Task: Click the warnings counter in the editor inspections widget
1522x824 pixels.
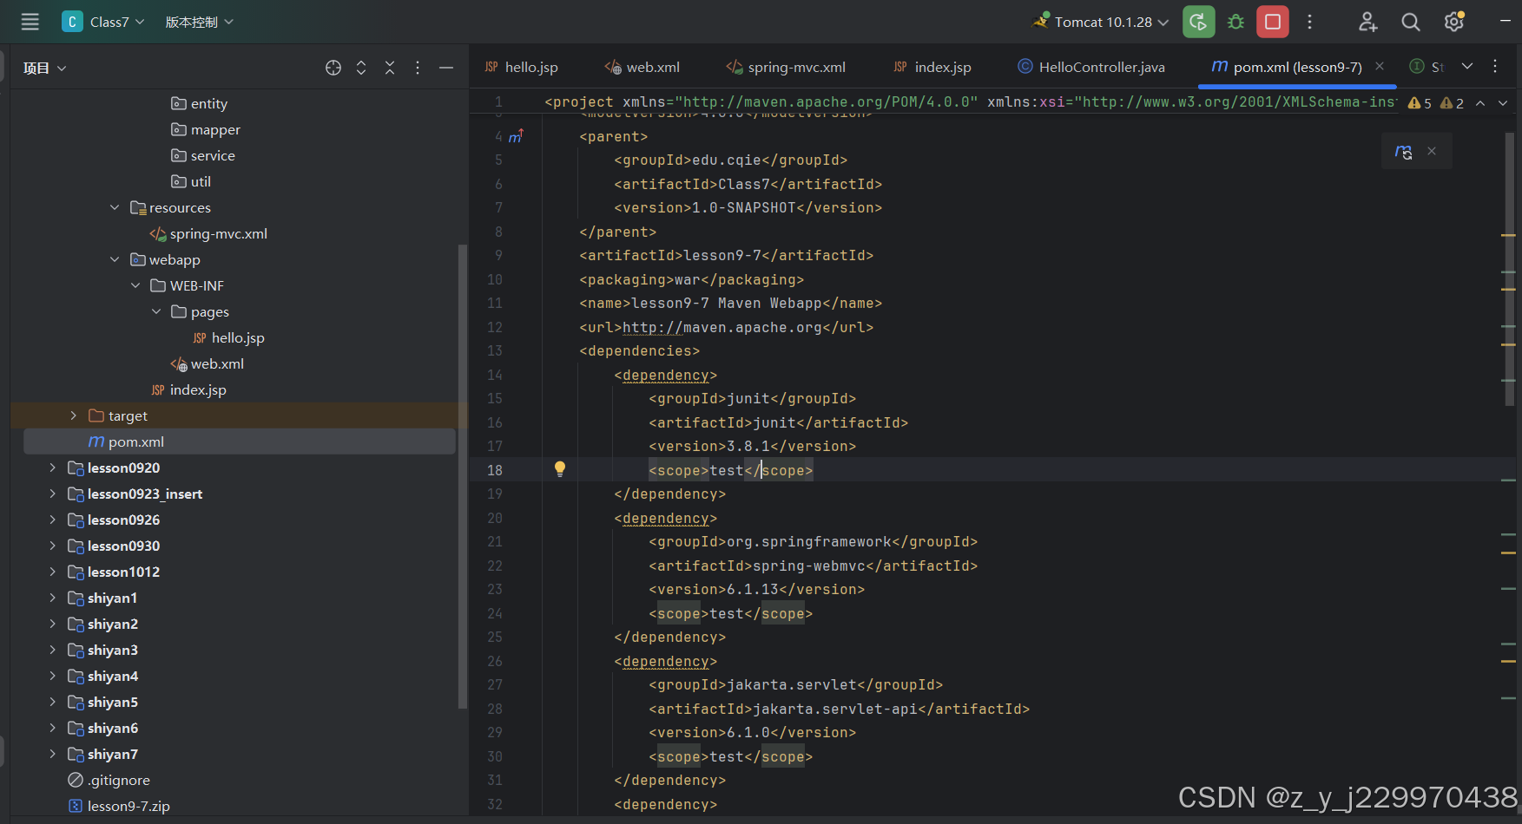Action: click(x=1420, y=102)
